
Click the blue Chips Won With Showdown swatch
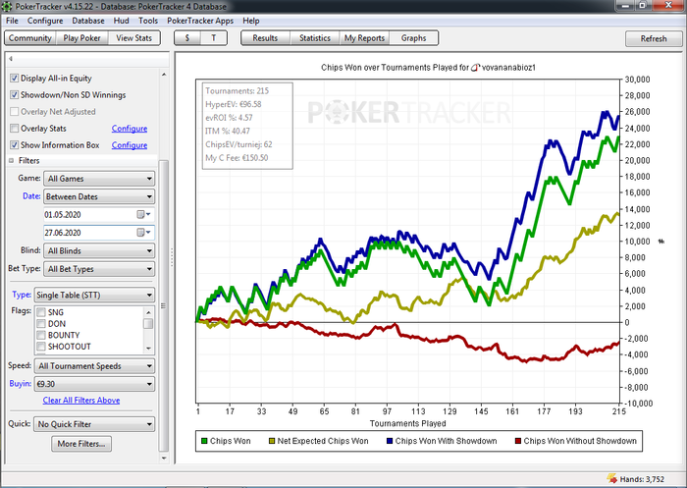point(390,441)
